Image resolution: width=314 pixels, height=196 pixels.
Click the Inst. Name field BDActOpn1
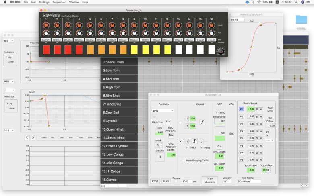(249, 182)
